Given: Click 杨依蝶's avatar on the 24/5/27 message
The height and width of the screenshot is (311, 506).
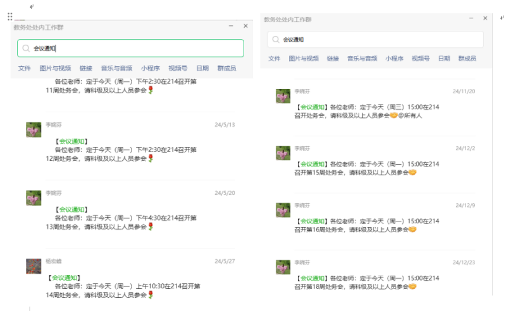Looking at the screenshot, I should pyautogui.click(x=34, y=266).
